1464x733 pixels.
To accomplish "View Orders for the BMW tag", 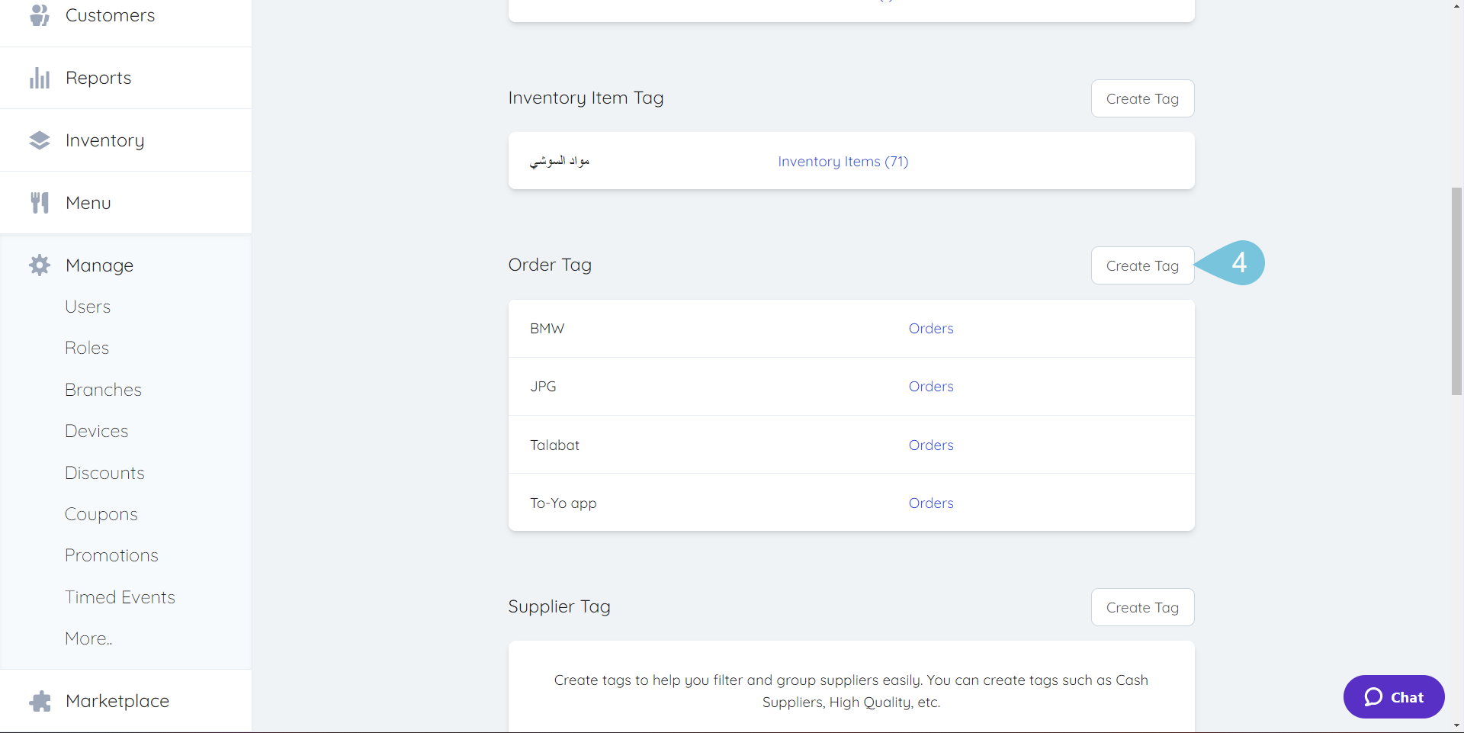I will [x=930, y=328].
